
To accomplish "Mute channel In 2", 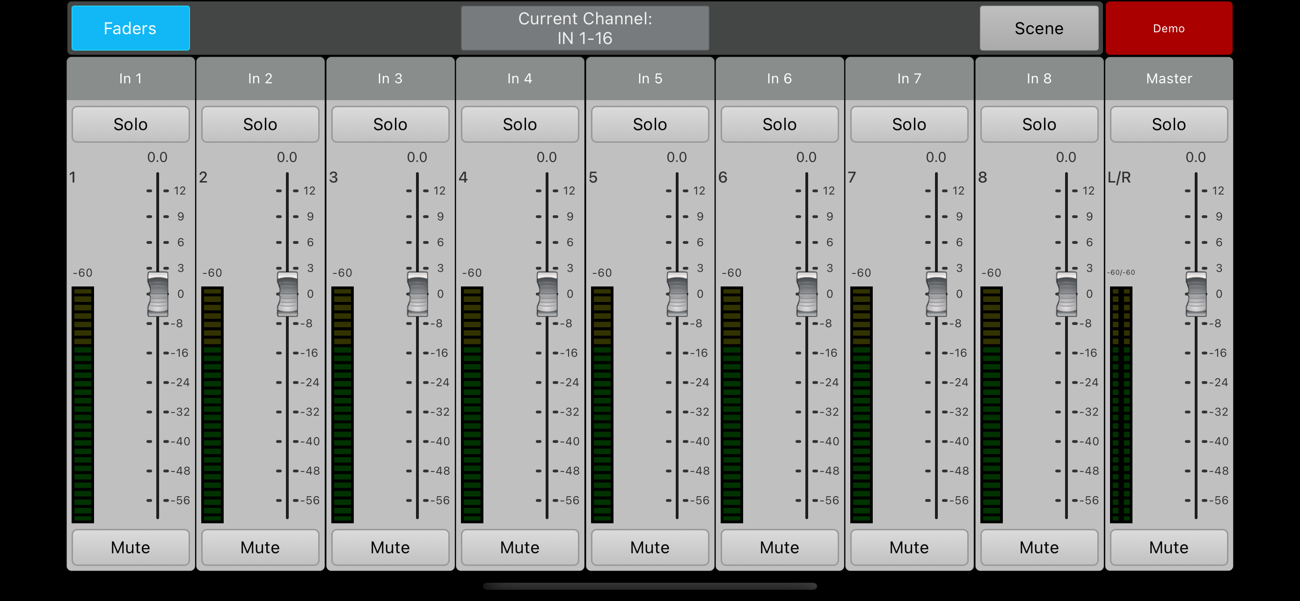I will [x=260, y=547].
